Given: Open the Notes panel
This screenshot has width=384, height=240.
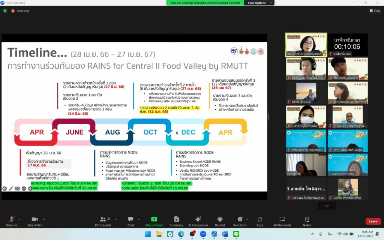Looking at the screenshot, I should pos(307,220).
